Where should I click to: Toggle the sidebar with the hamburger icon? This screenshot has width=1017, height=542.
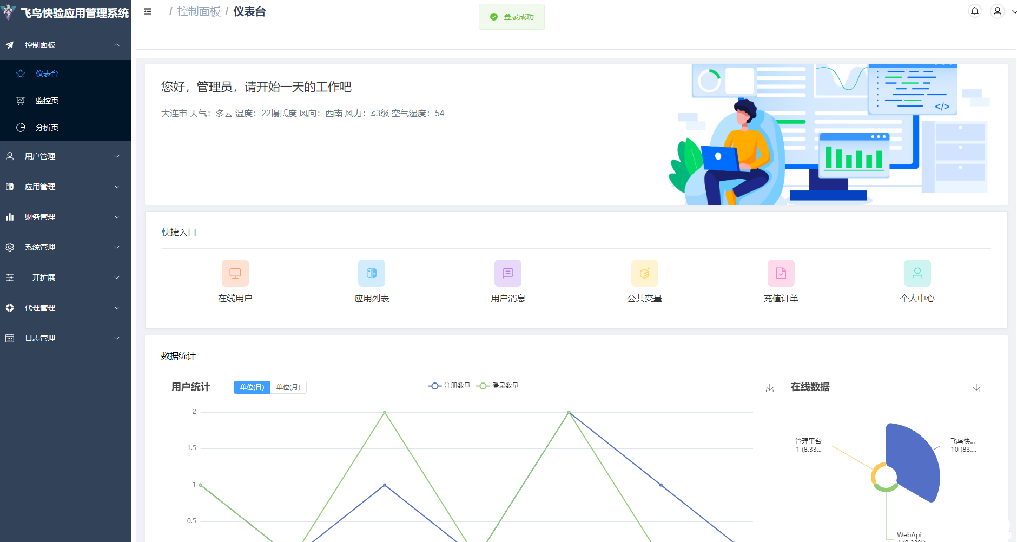pos(147,11)
